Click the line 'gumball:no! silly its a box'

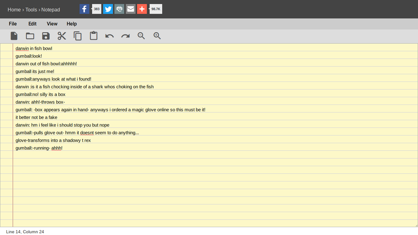40,94
